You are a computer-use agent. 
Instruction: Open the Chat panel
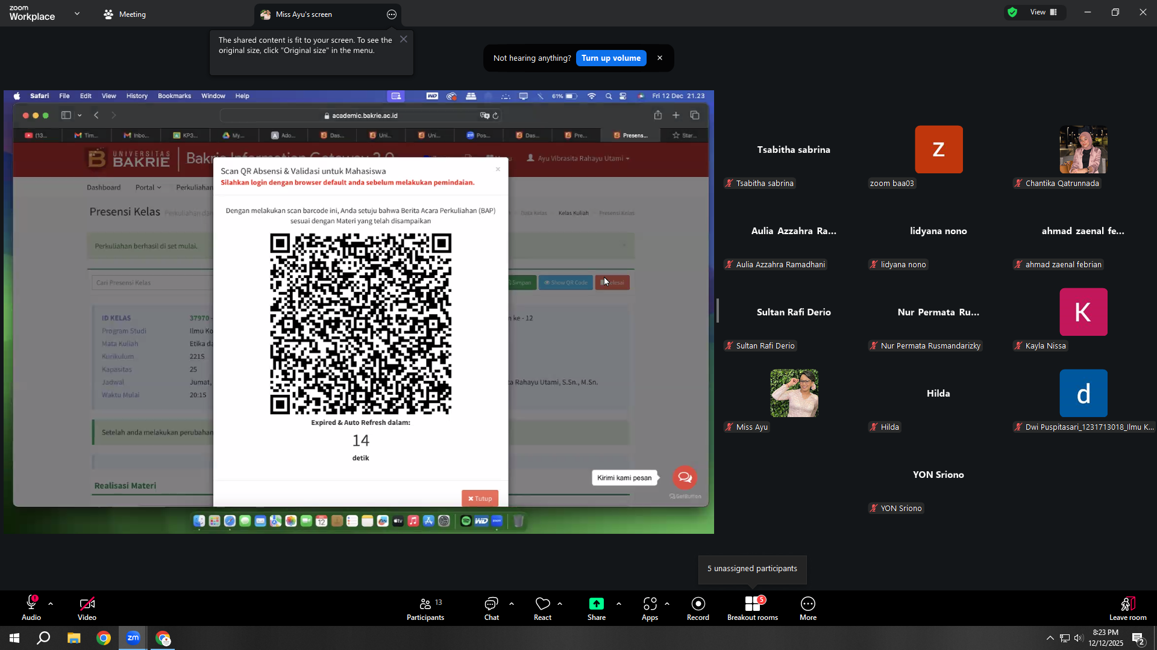492,608
